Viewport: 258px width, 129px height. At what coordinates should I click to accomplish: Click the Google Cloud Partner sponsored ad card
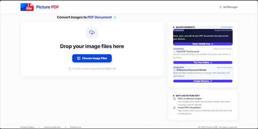point(203,37)
